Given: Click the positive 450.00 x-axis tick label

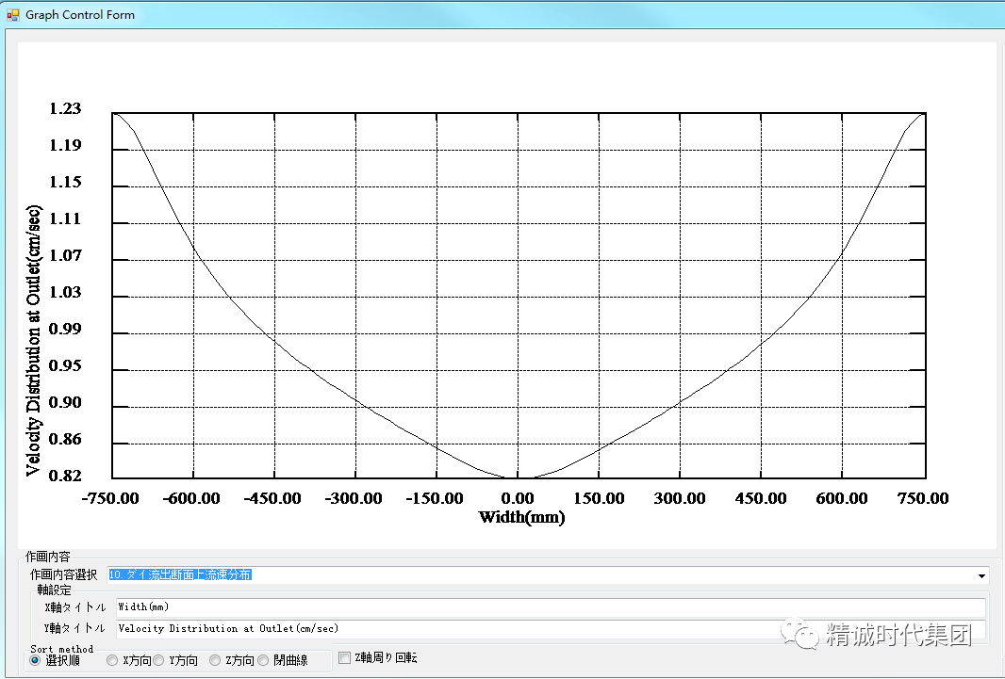Looking at the screenshot, I should (761, 498).
